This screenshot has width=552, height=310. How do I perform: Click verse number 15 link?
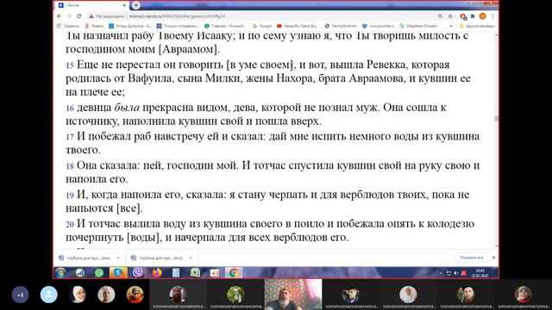click(70, 65)
